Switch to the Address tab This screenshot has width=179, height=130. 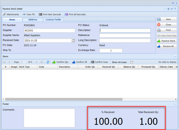(x=32, y=20)
